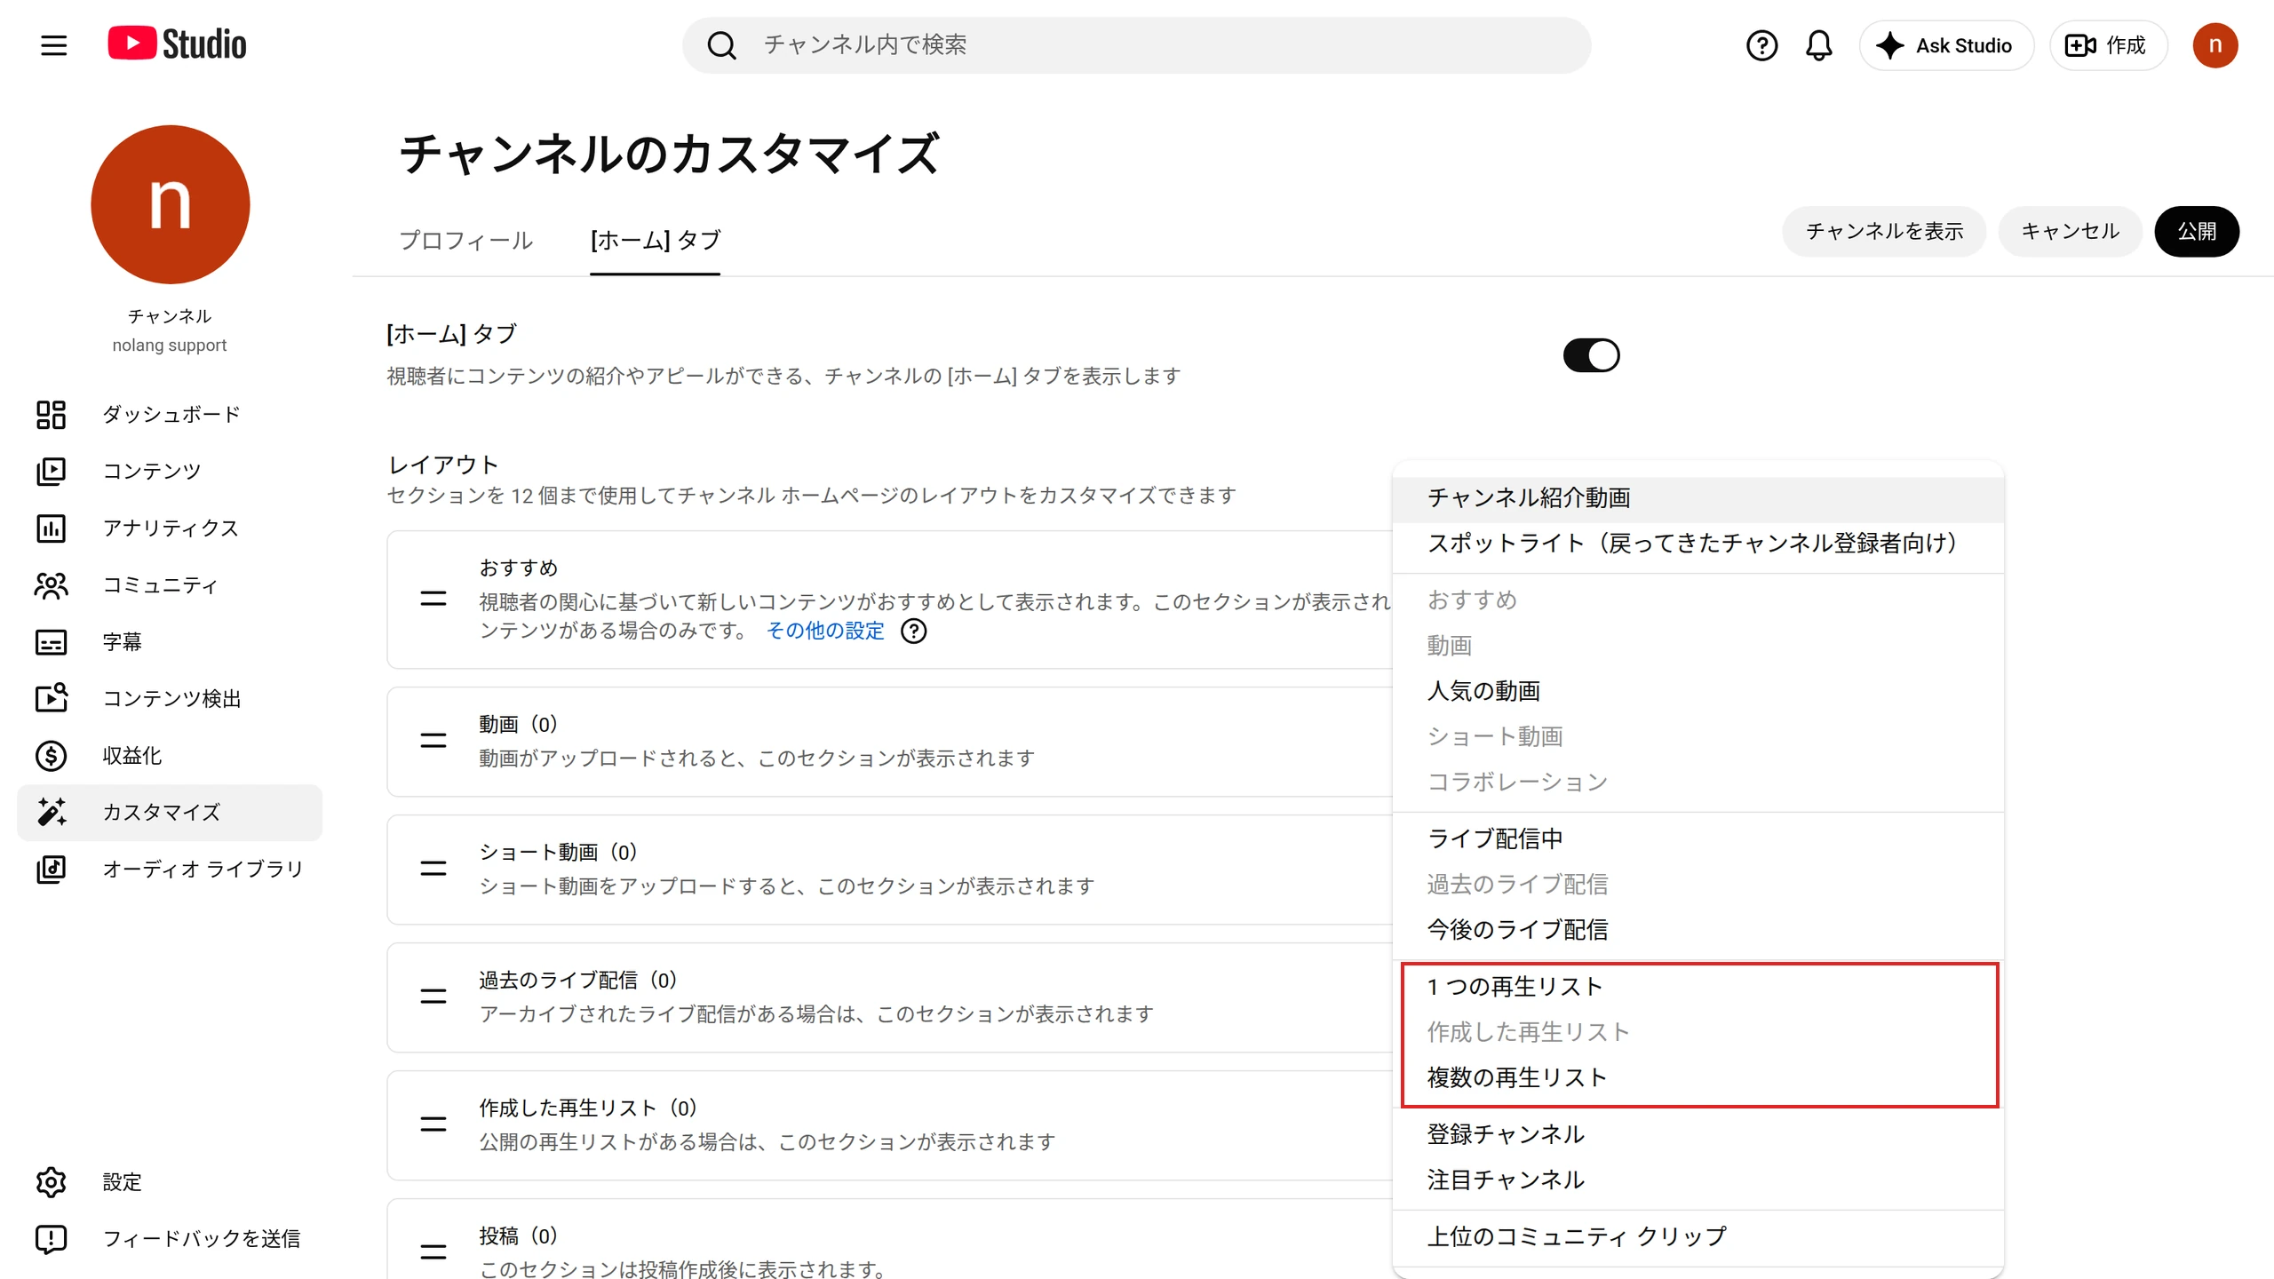The image size is (2274, 1279).
Task: Click the キャンセル button
Action: [x=2071, y=232]
